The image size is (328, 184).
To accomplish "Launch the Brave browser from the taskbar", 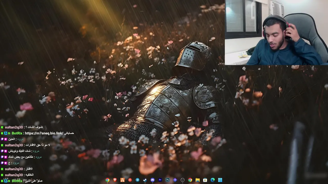I will [x=115, y=180].
